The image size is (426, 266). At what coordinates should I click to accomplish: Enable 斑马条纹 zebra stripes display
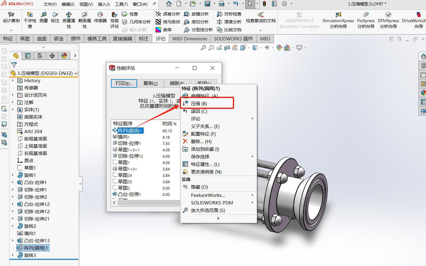(169, 22)
